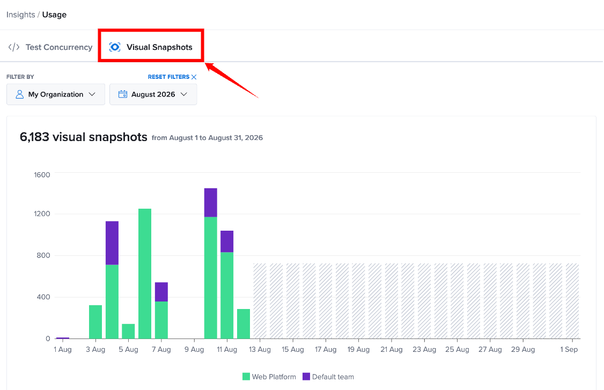Open the My Organization filter

coord(55,94)
